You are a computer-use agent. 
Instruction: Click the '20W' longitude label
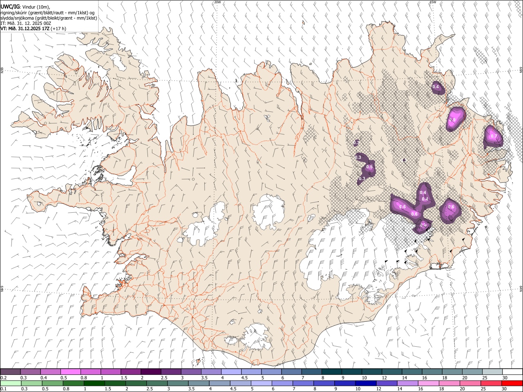click(217, 2)
